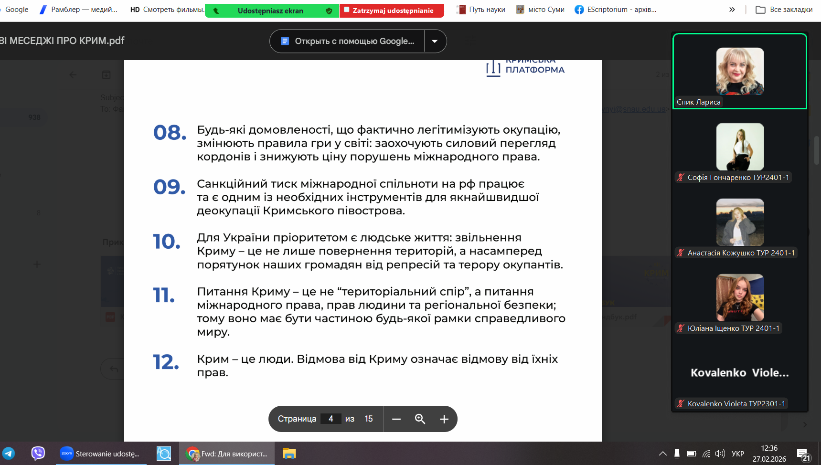Viewport: 821px width, 465px height.
Task: Click the magnifier zoom reset icon
Action: [x=420, y=419]
